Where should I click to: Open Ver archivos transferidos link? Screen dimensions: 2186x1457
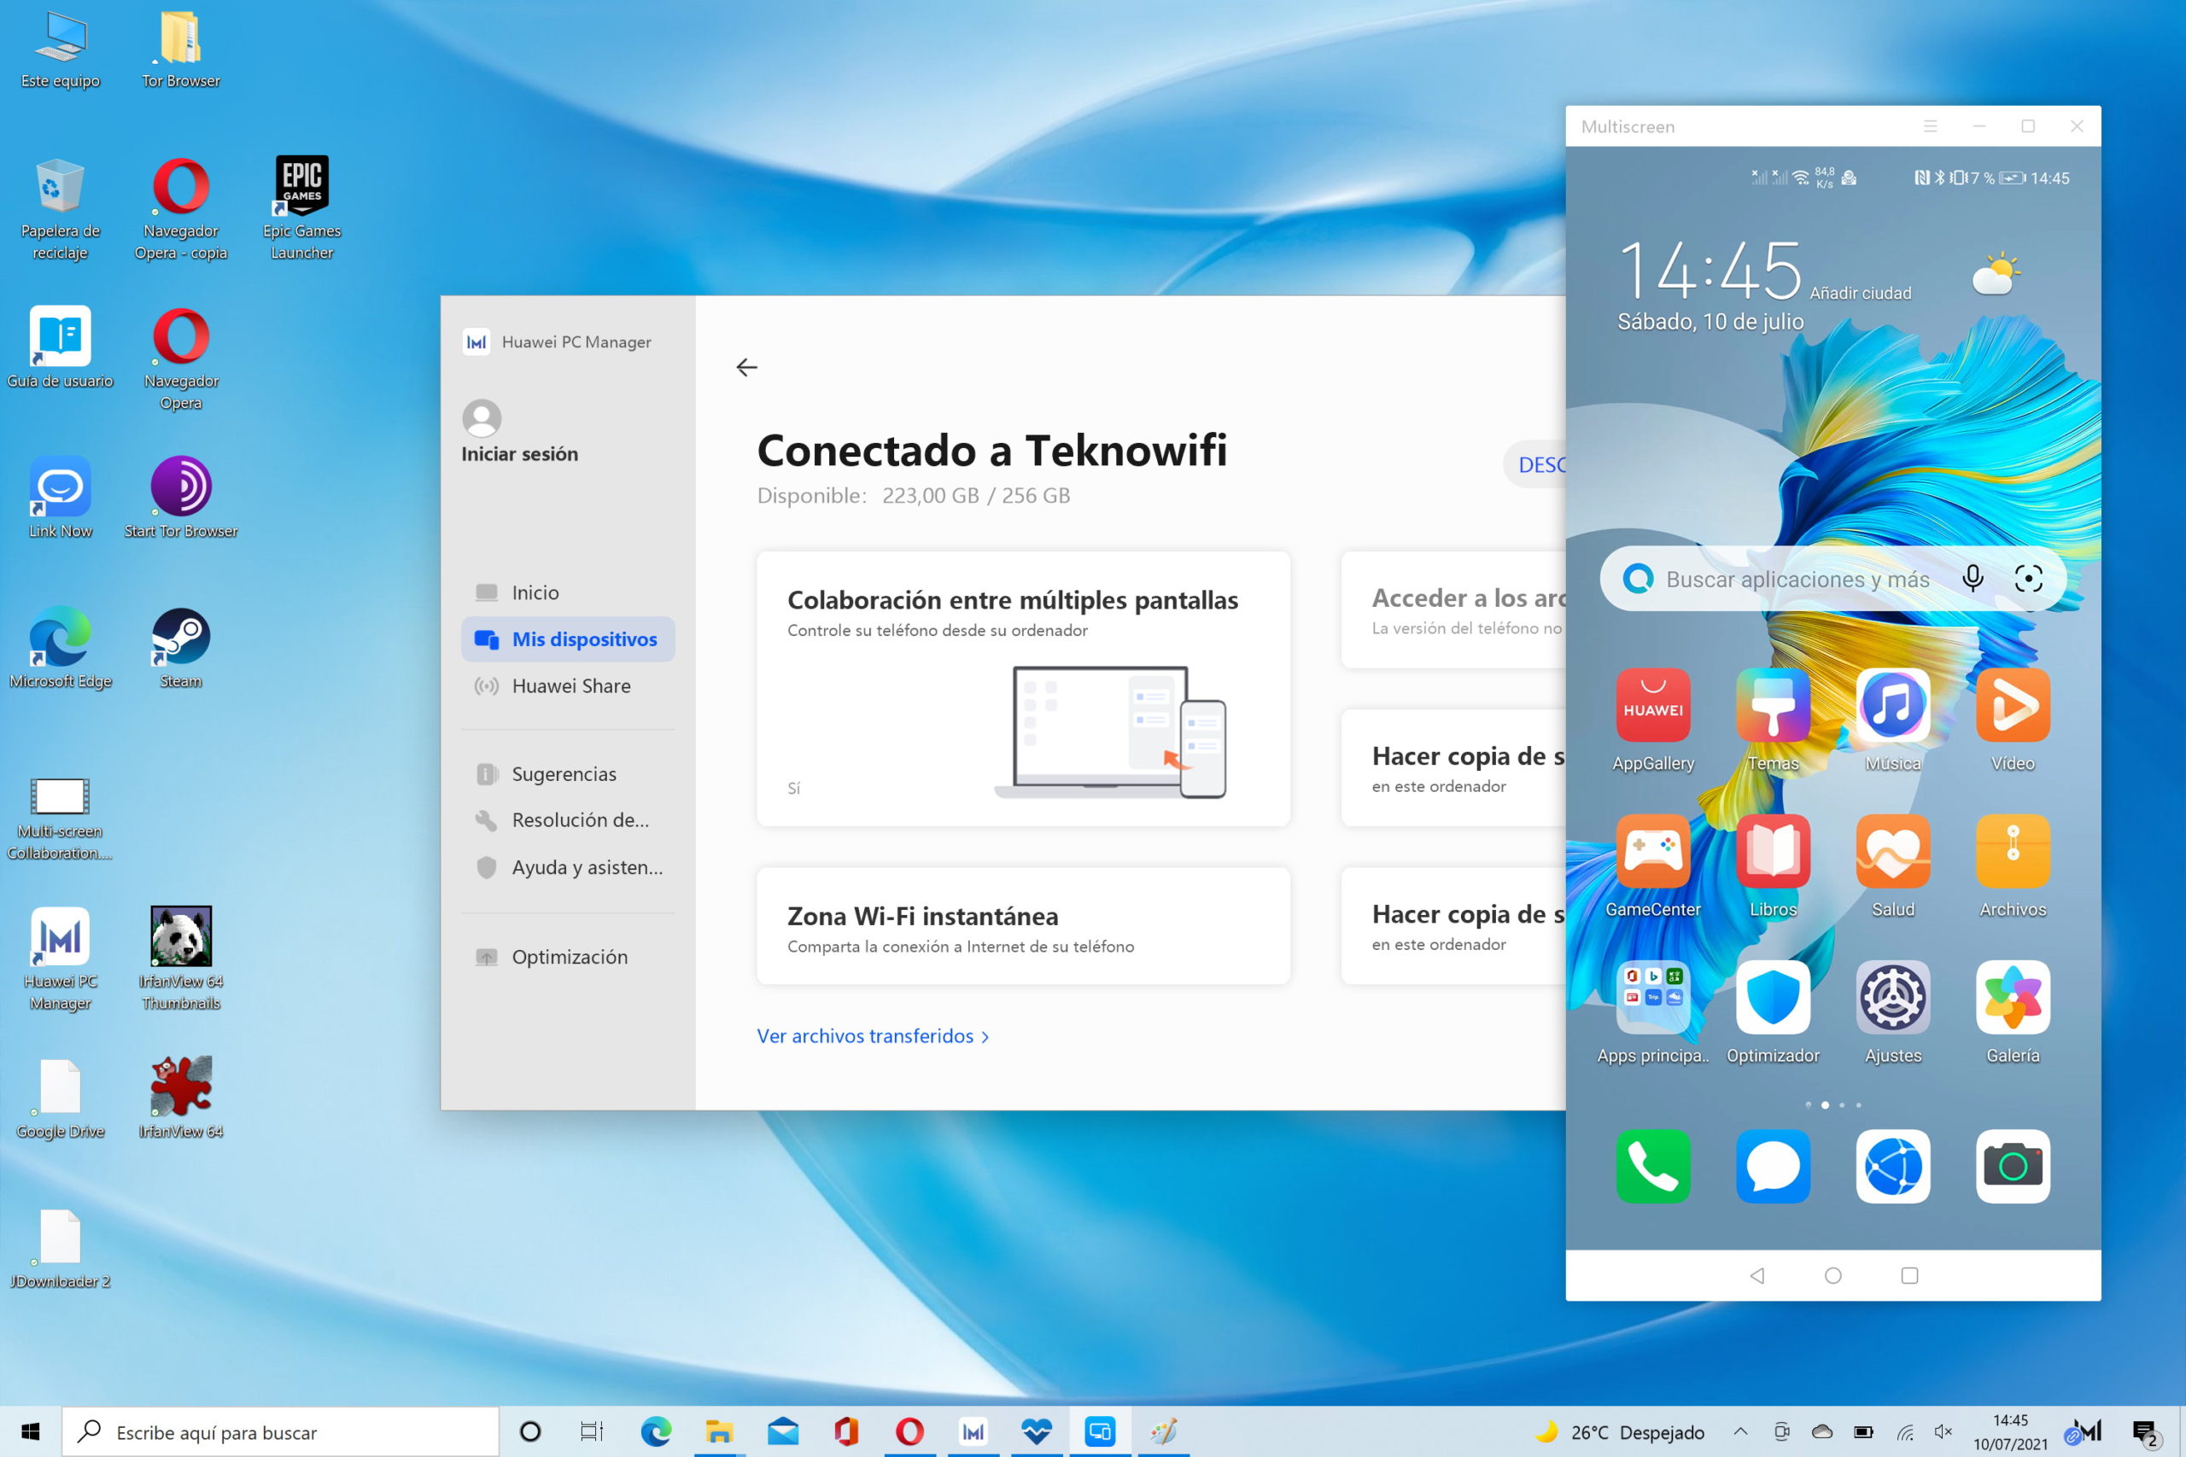click(x=873, y=1036)
